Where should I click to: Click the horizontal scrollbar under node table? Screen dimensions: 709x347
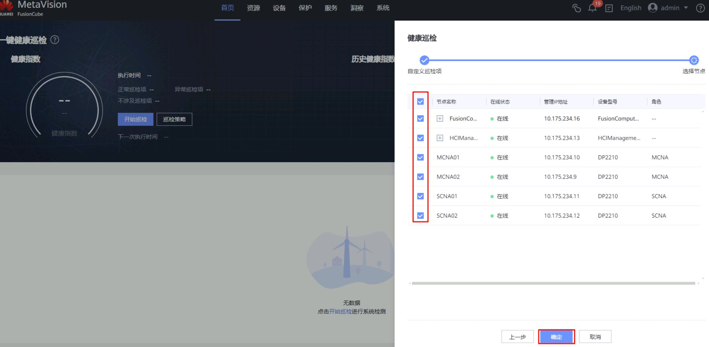point(553,283)
